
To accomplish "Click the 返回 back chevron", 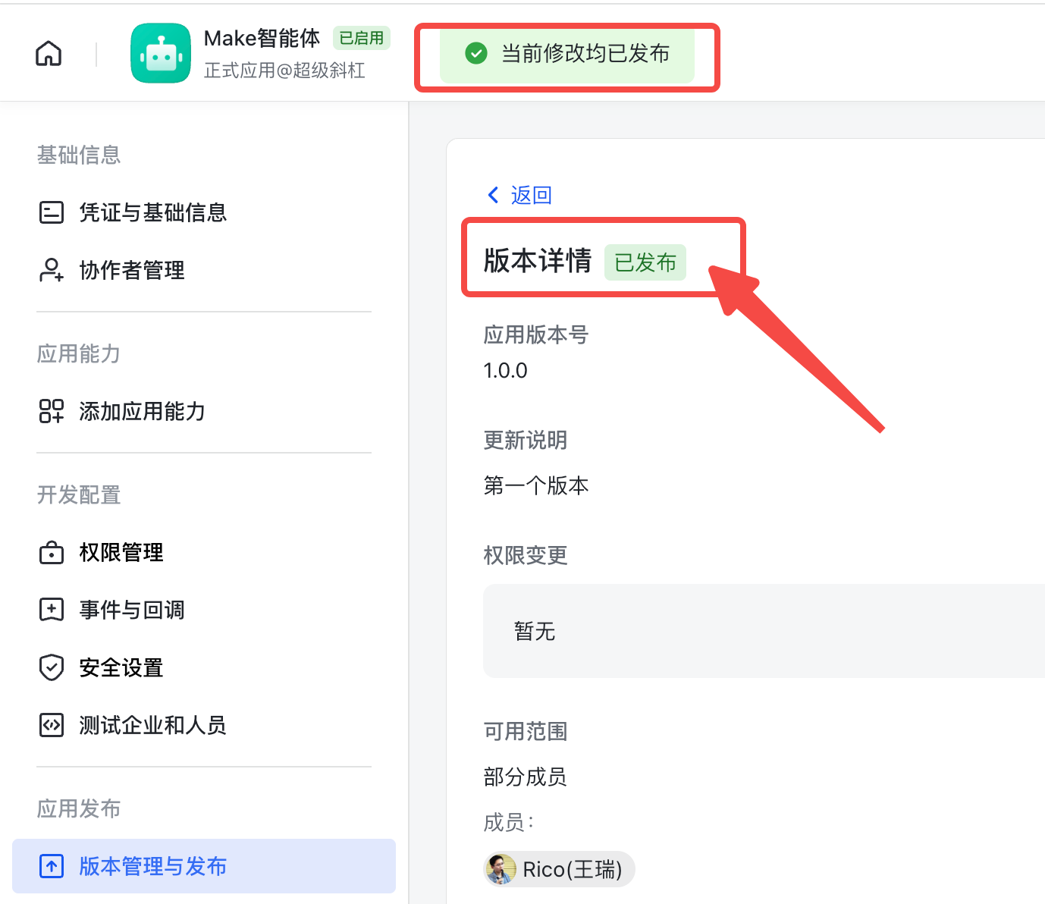I will 493,195.
